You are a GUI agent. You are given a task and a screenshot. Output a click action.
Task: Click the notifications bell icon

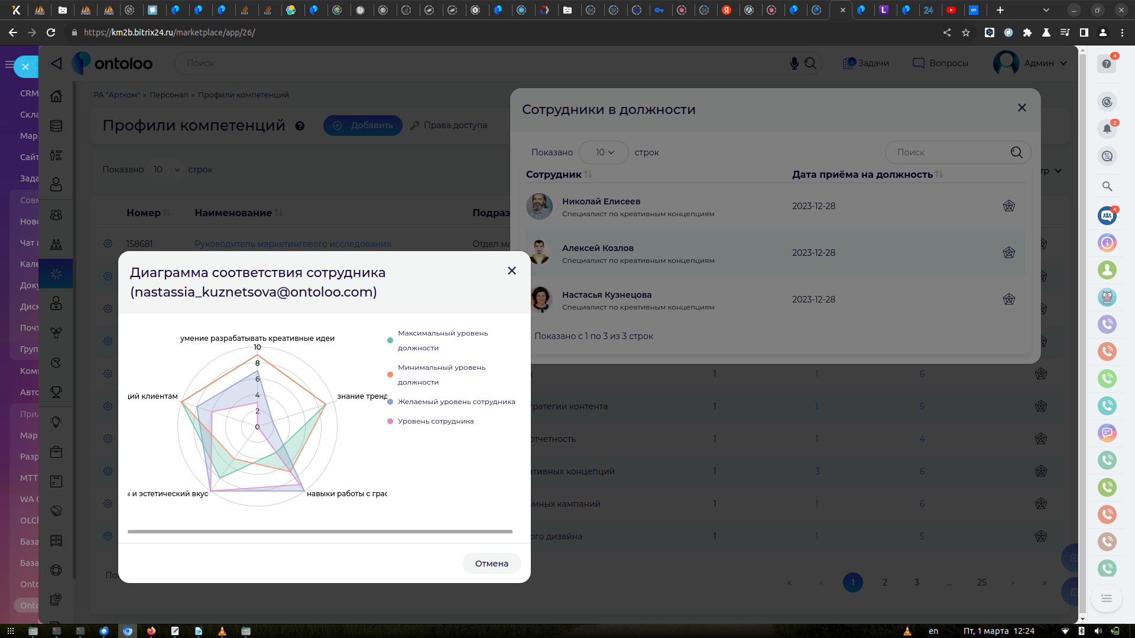tap(1107, 129)
